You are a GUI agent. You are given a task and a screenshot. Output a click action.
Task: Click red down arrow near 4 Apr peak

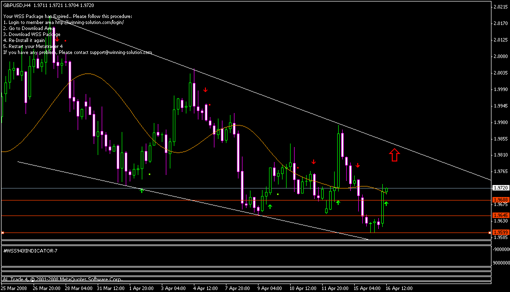[x=205, y=89]
